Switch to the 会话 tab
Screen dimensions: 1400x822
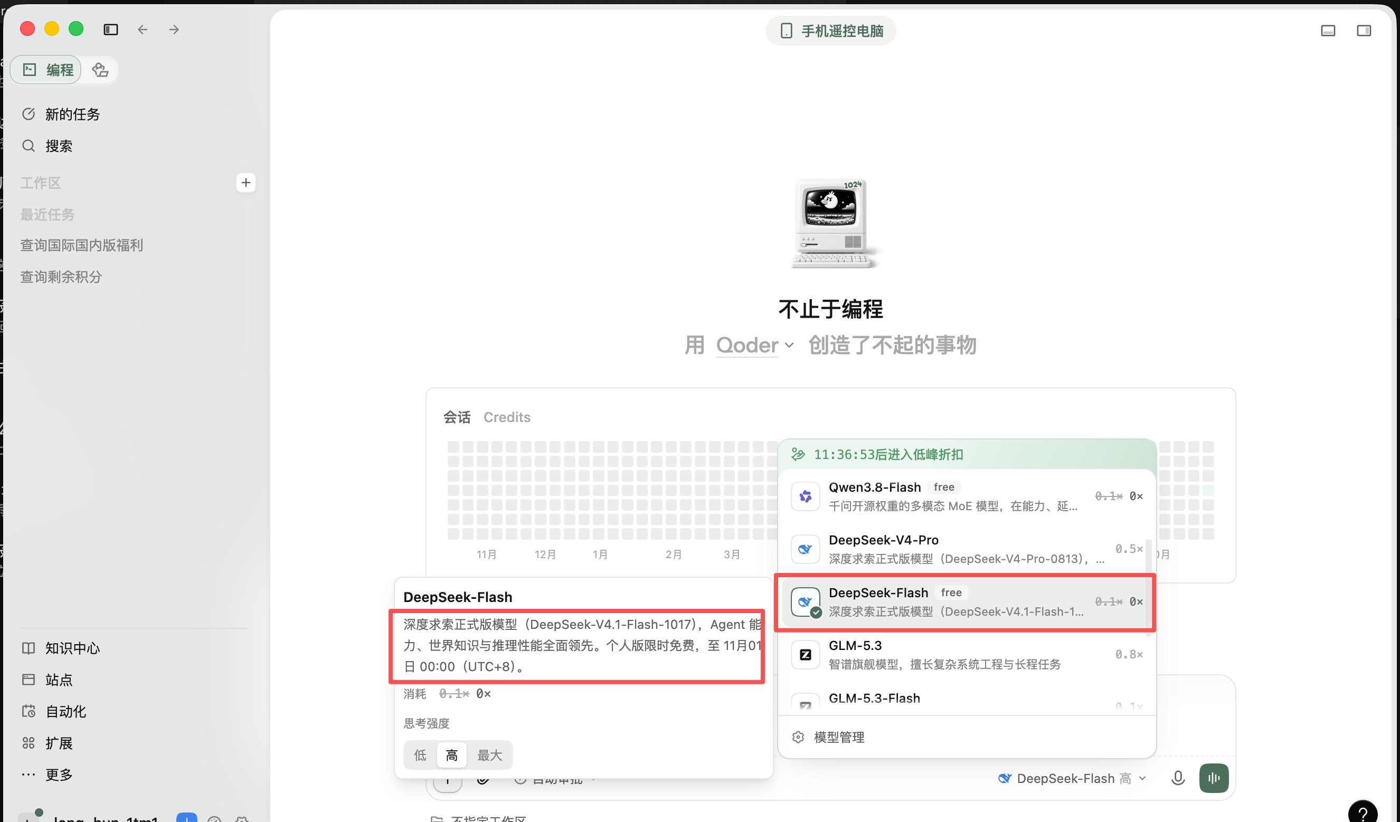click(457, 417)
